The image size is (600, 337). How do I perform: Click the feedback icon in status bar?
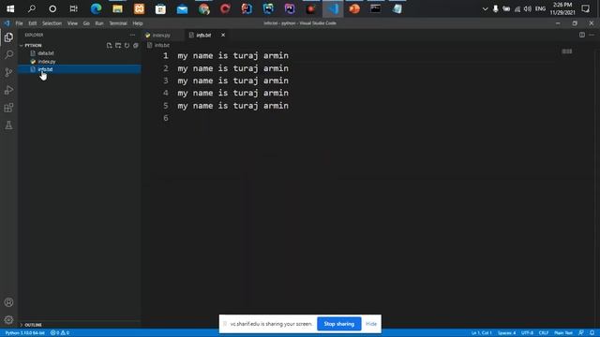coord(581,333)
